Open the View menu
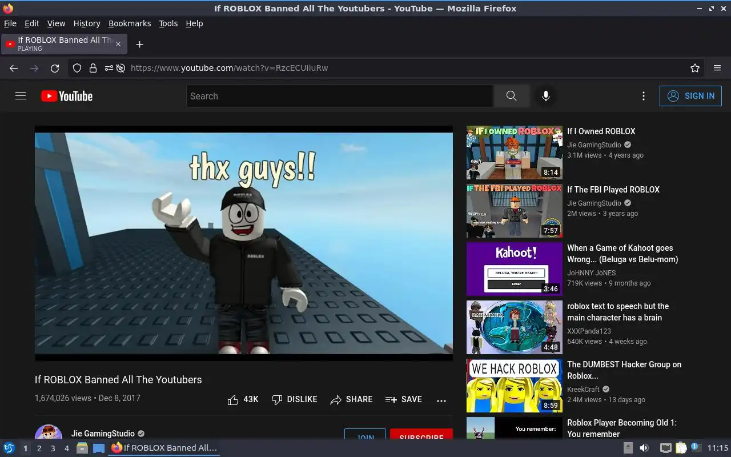 coord(56,23)
